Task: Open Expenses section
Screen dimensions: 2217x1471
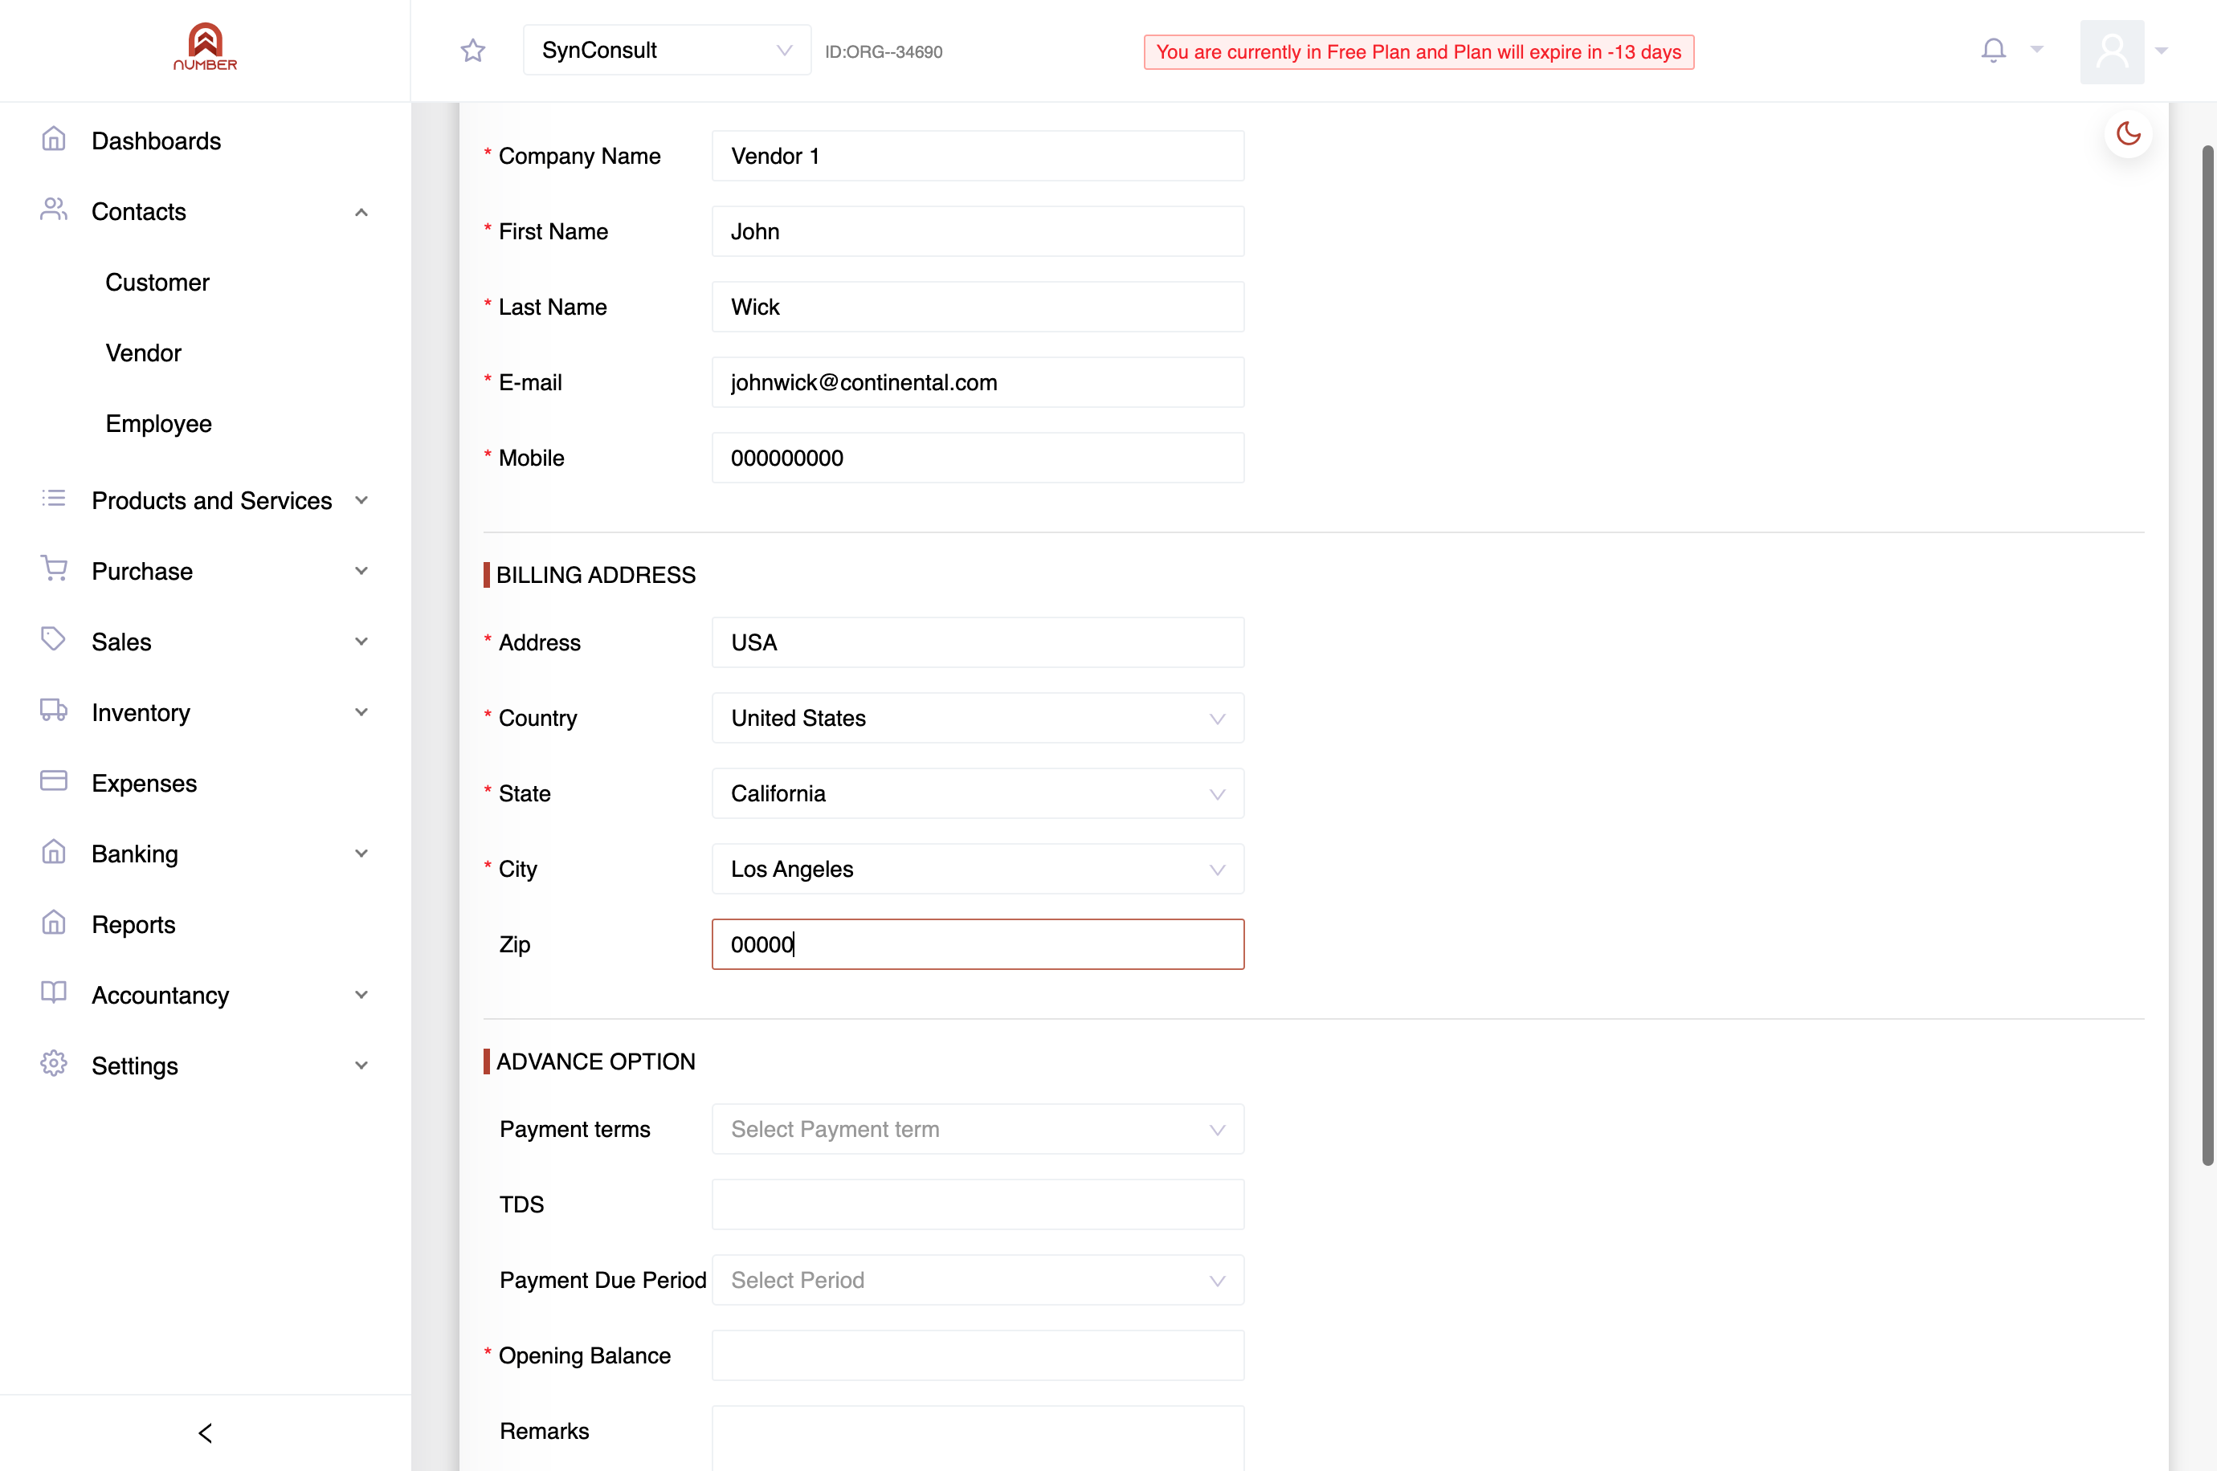Action: (x=145, y=784)
